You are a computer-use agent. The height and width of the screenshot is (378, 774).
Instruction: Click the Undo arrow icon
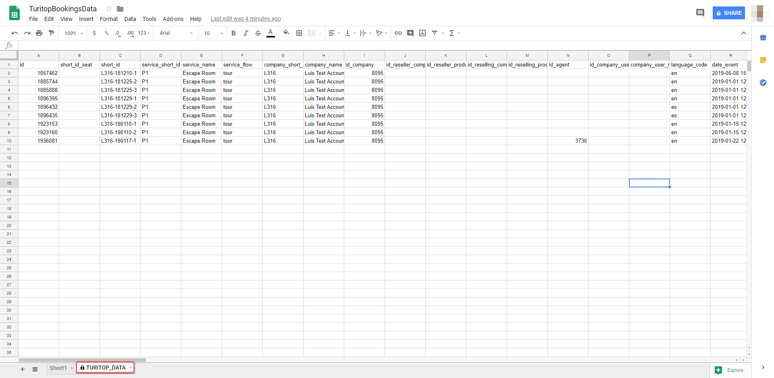click(x=15, y=33)
